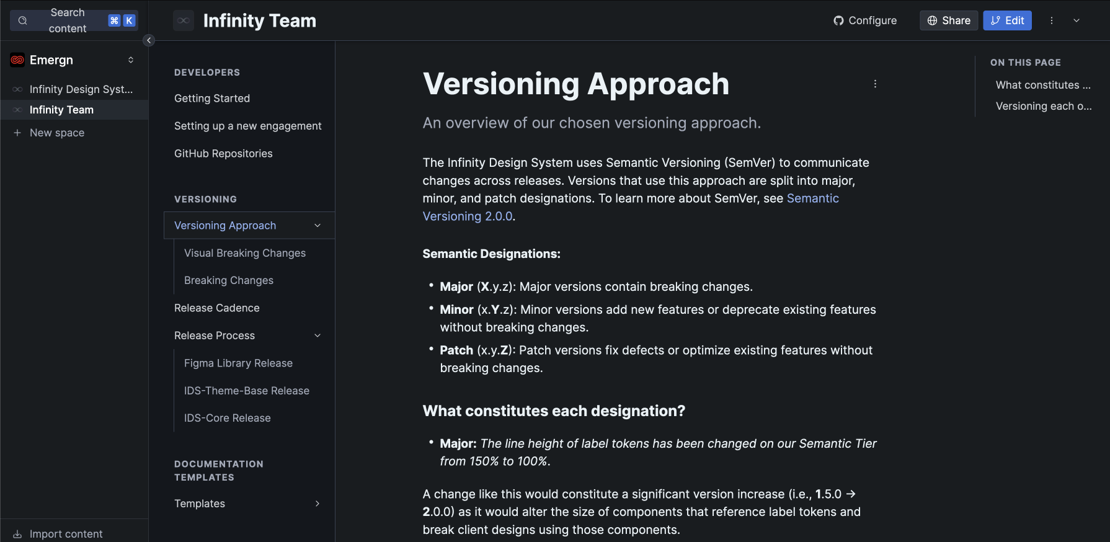Collapse the Versioning Approach section chevron

[317, 226]
